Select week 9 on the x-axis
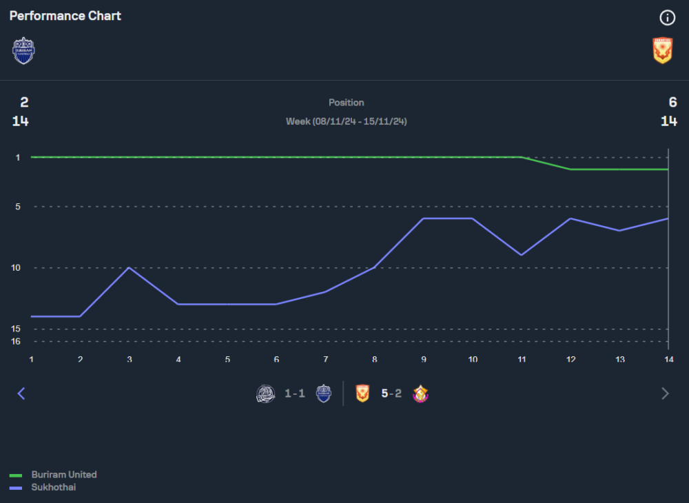689x503 pixels. [x=423, y=359]
